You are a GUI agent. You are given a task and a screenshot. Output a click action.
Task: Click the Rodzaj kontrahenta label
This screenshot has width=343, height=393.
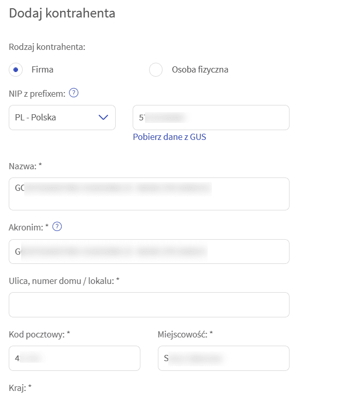pos(47,47)
